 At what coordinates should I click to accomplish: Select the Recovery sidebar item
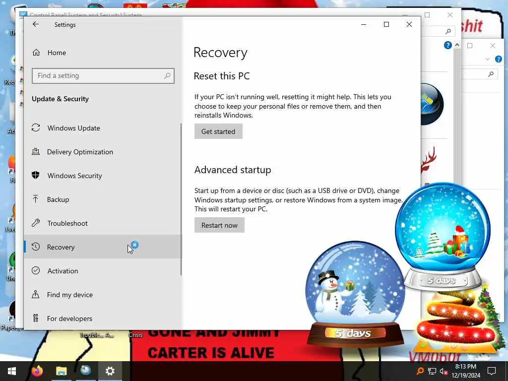pyautogui.click(x=102, y=247)
